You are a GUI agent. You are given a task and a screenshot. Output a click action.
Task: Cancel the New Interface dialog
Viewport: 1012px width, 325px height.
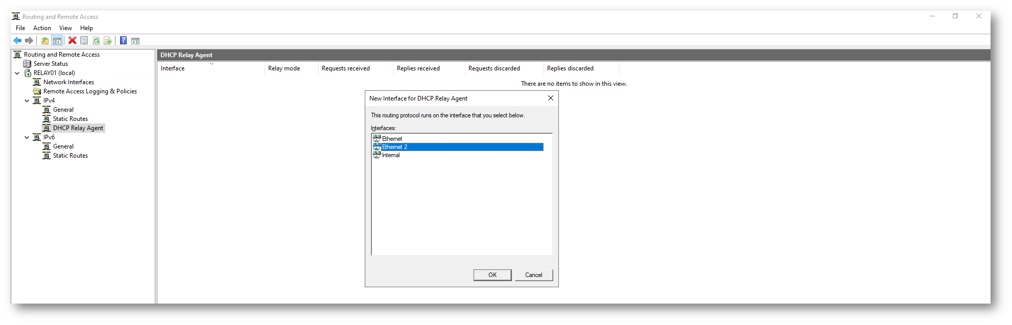(x=533, y=275)
